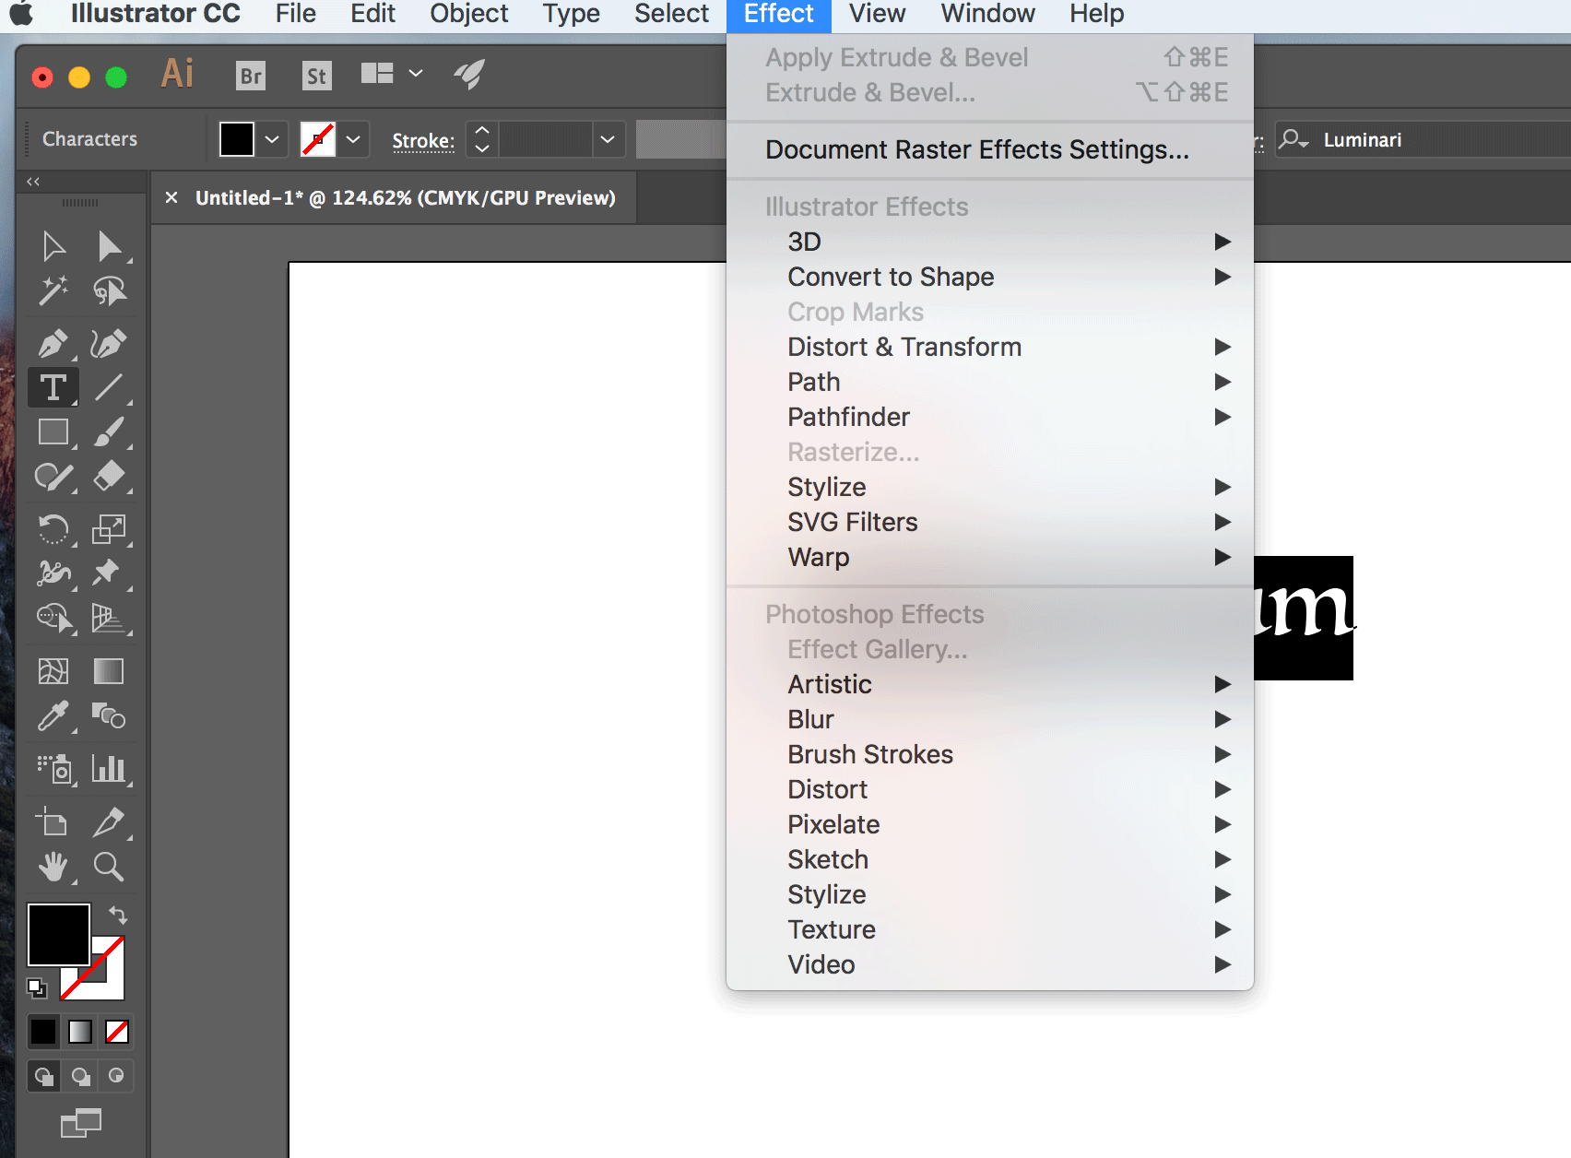Open the Object menu
Screen dimensions: 1571x1158
click(468, 15)
